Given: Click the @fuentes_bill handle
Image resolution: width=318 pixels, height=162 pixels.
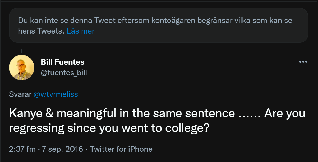Looking at the screenshot, I should pos(64,73).
